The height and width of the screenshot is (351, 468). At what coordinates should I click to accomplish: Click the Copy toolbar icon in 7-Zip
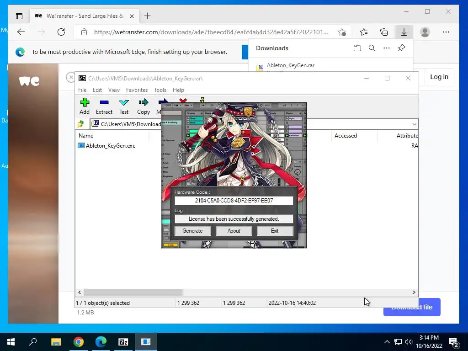pos(143,106)
